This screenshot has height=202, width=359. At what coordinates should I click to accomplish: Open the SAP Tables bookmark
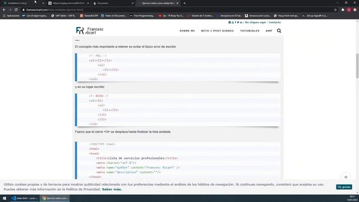coord(63,16)
